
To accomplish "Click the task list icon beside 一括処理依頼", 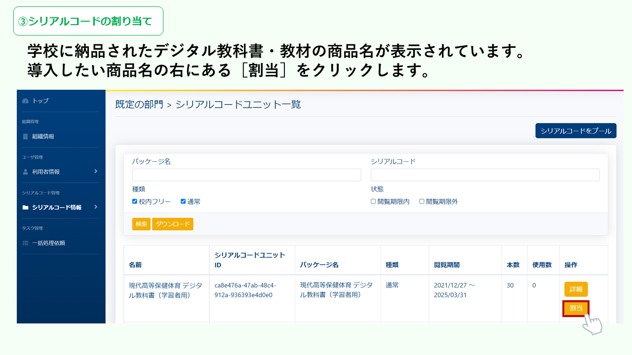I will [x=26, y=243].
